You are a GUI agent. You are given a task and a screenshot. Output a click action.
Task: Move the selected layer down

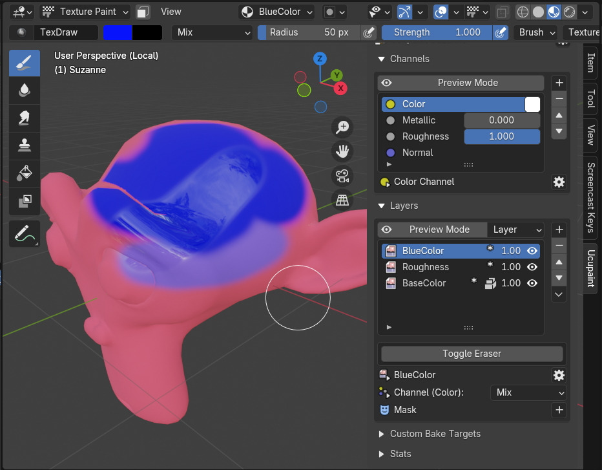[x=559, y=278]
